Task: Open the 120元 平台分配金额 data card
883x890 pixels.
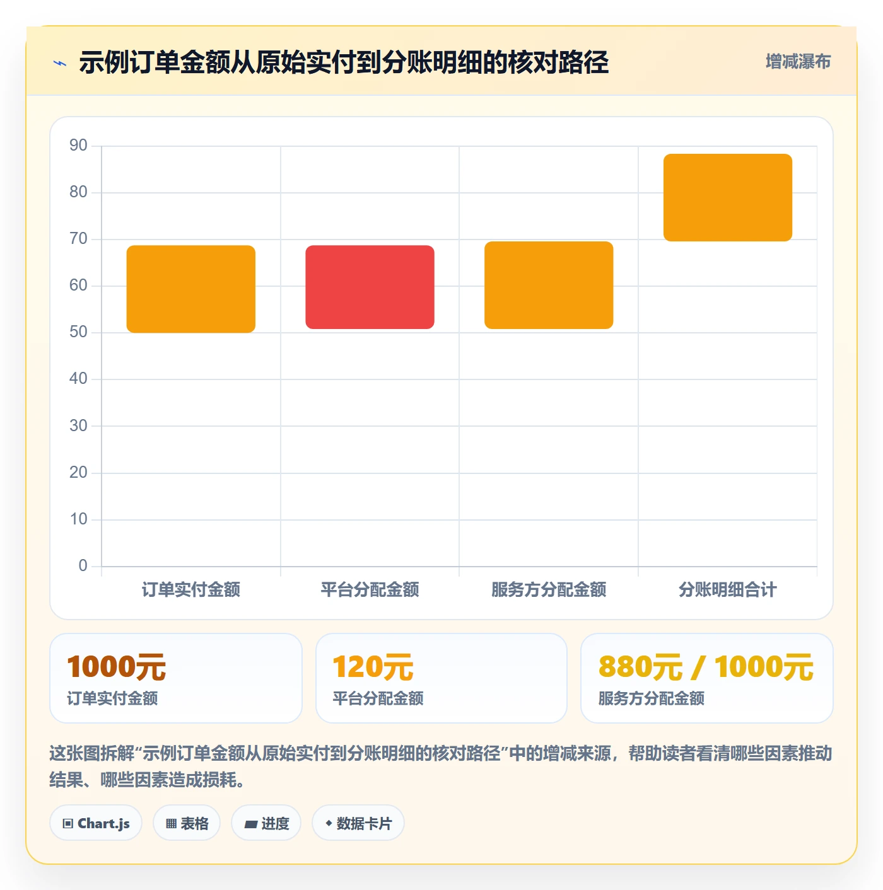Action: [x=441, y=678]
